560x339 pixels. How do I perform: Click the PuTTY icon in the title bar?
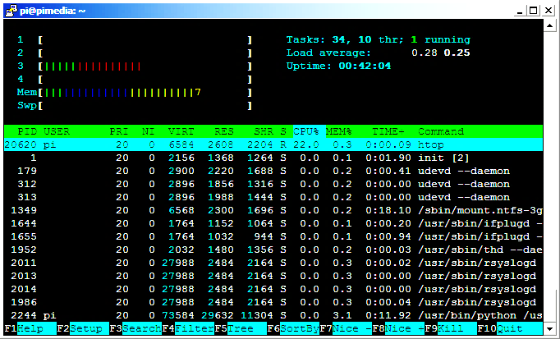pos(11,11)
